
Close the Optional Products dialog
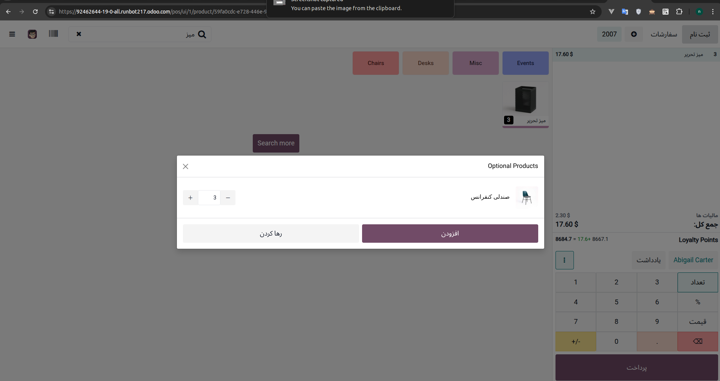tap(186, 166)
